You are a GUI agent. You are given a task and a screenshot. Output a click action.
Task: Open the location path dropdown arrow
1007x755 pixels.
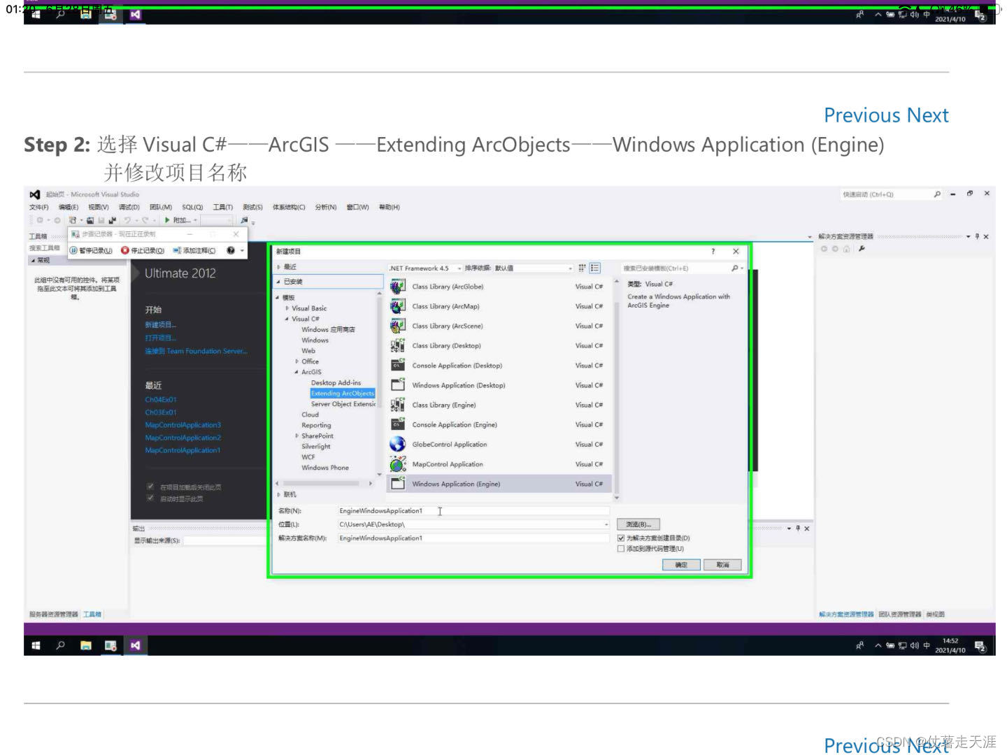point(606,524)
